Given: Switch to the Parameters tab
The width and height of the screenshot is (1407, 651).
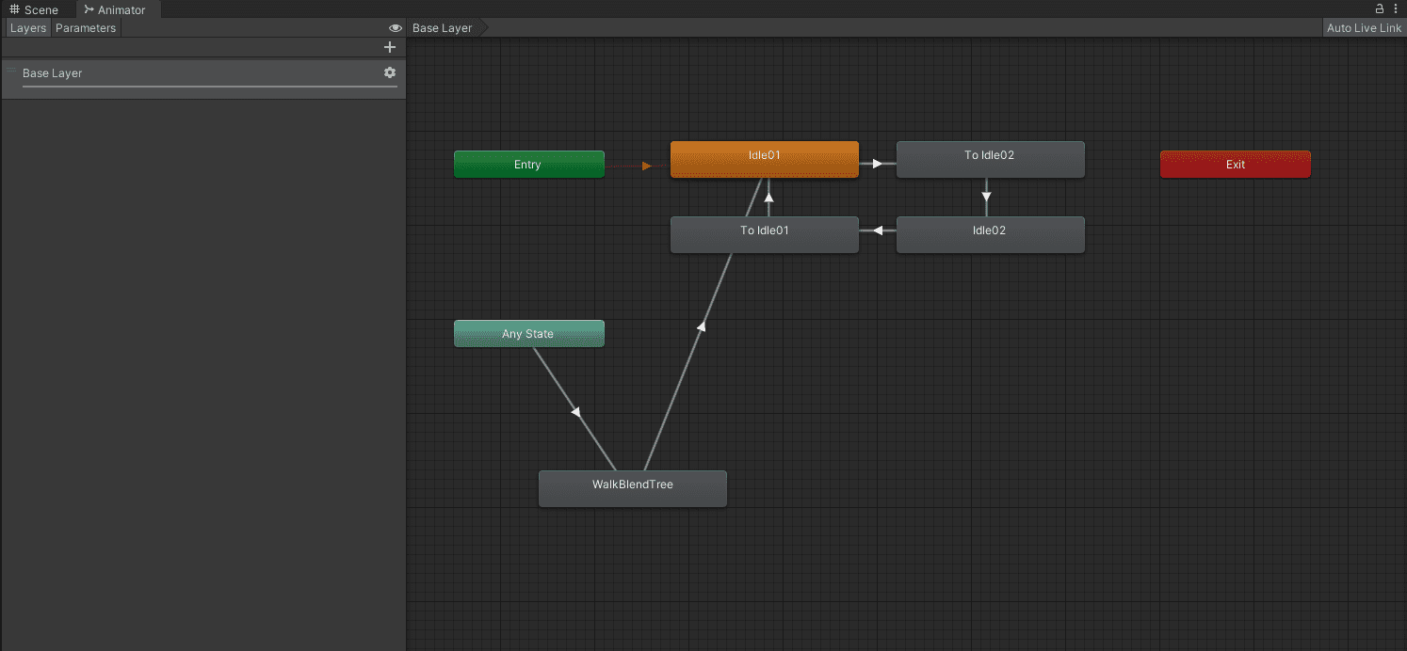Looking at the screenshot, I should click(x=86, y=28).
